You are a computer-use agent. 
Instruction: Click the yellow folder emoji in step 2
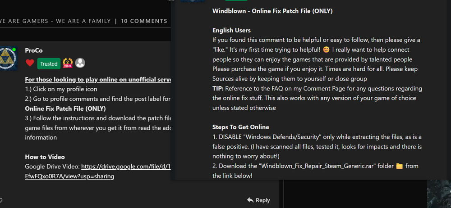tap(399, 166)
